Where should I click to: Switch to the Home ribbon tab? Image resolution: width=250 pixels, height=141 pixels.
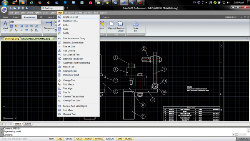pyautogui.click(x=5, y=17)
